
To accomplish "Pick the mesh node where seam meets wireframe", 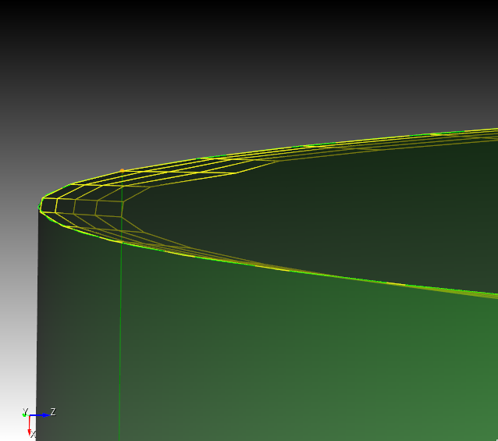I will (x=122, y=200).
